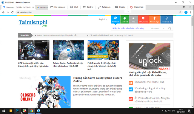Collapse the remote toolbar with the up chevron
This screenshot has width=194, height=114.
128,11
